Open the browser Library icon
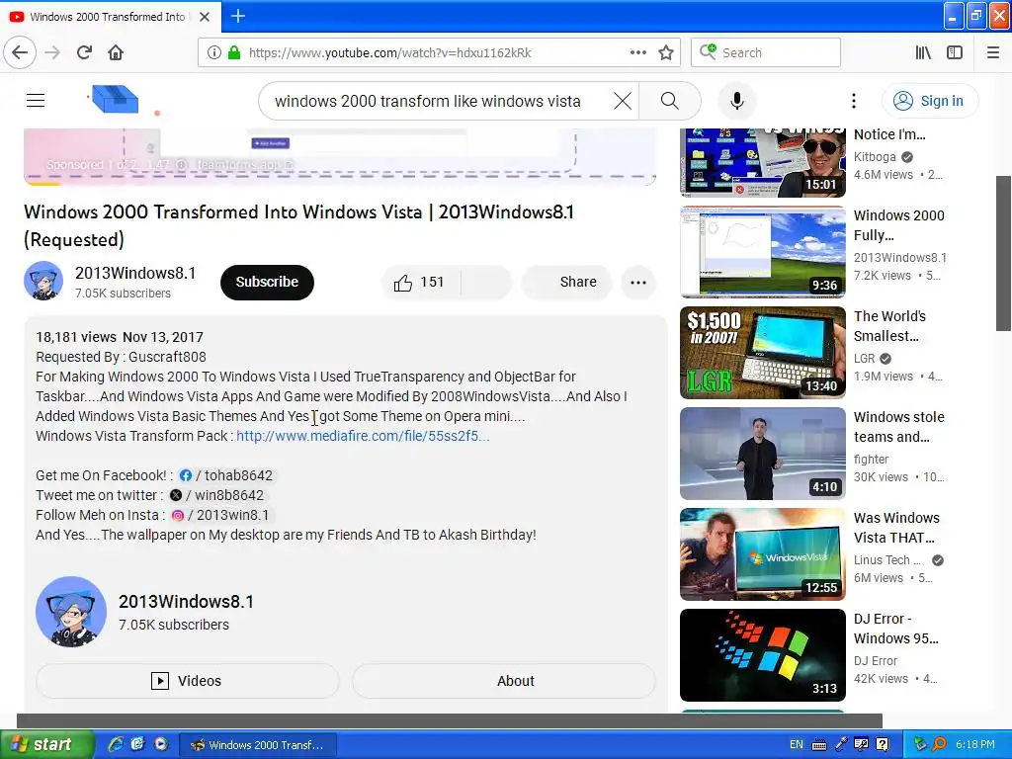This screenshot has height=759, width=1012. (923, 52)
